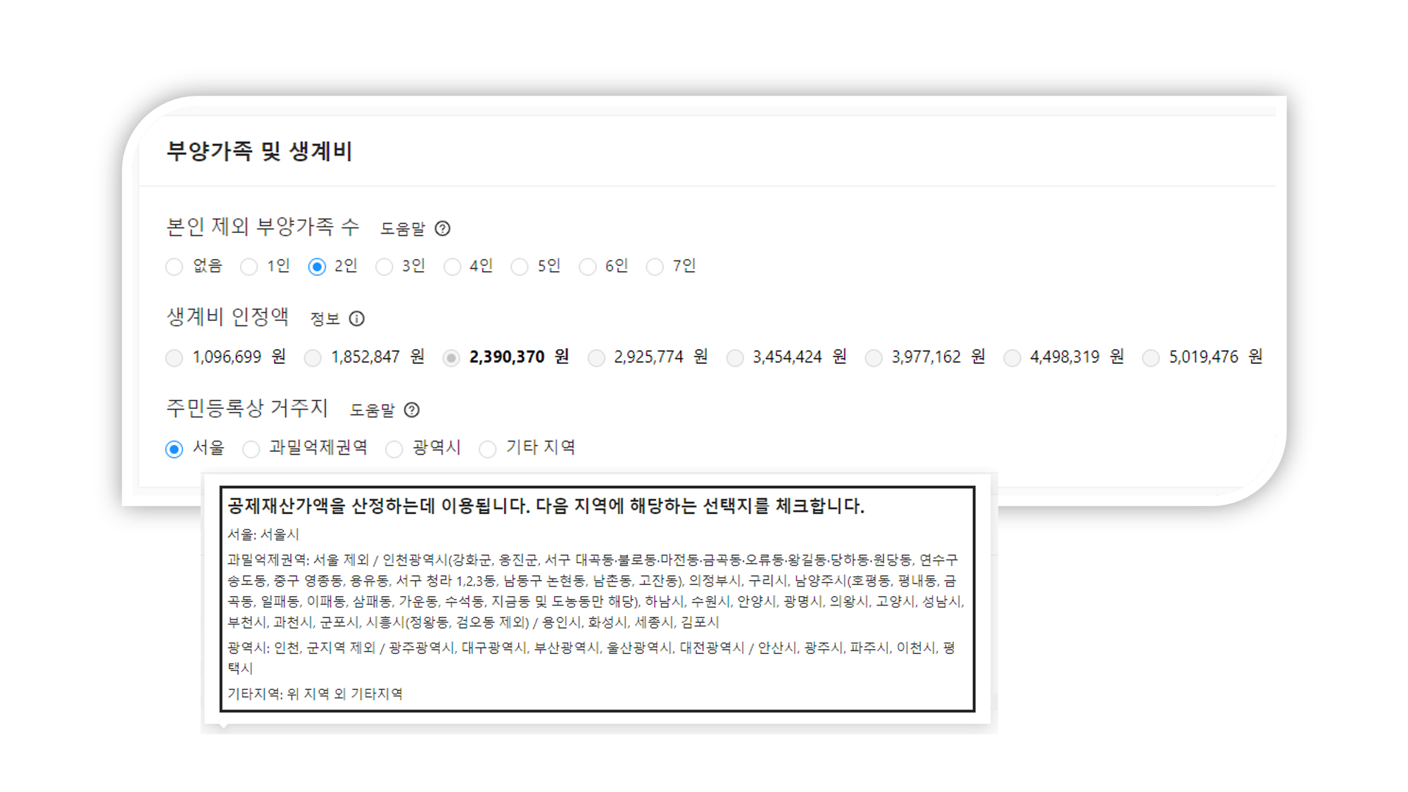
Task: Pick 5인 for dependents count
Action: [520, 267]
